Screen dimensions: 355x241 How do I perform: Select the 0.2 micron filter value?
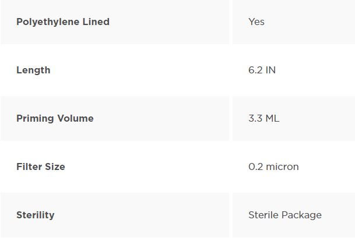(x=273, y=167)
